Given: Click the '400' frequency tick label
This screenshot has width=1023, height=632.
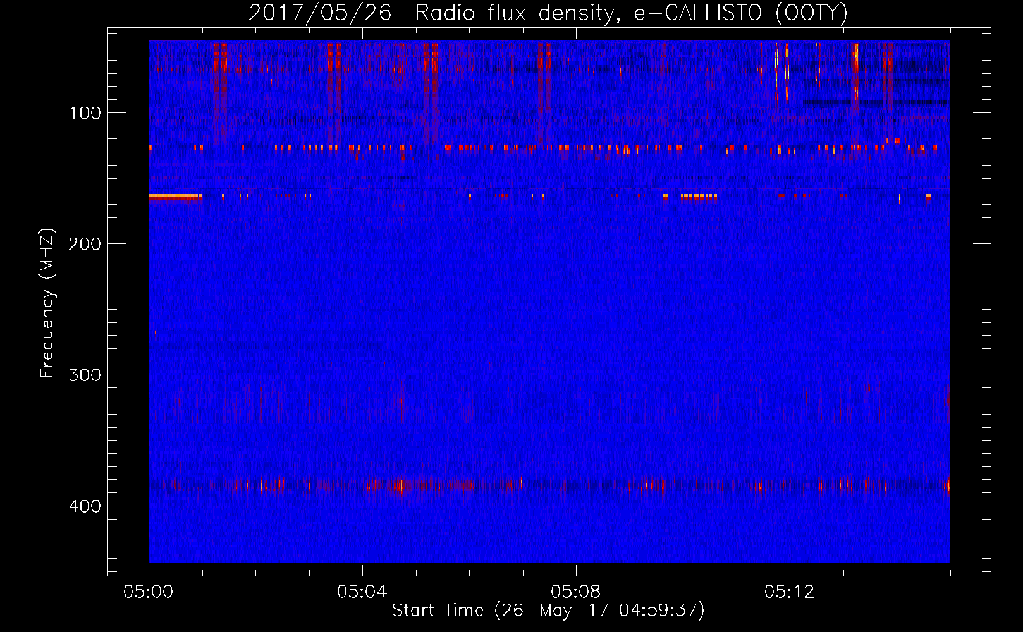Looking at the screenshot, I should (x=85, y=506).
